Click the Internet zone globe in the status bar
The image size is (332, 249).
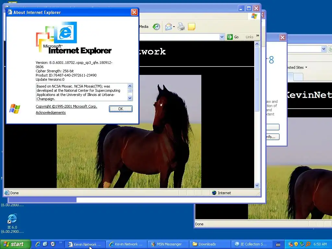[214, 193]
